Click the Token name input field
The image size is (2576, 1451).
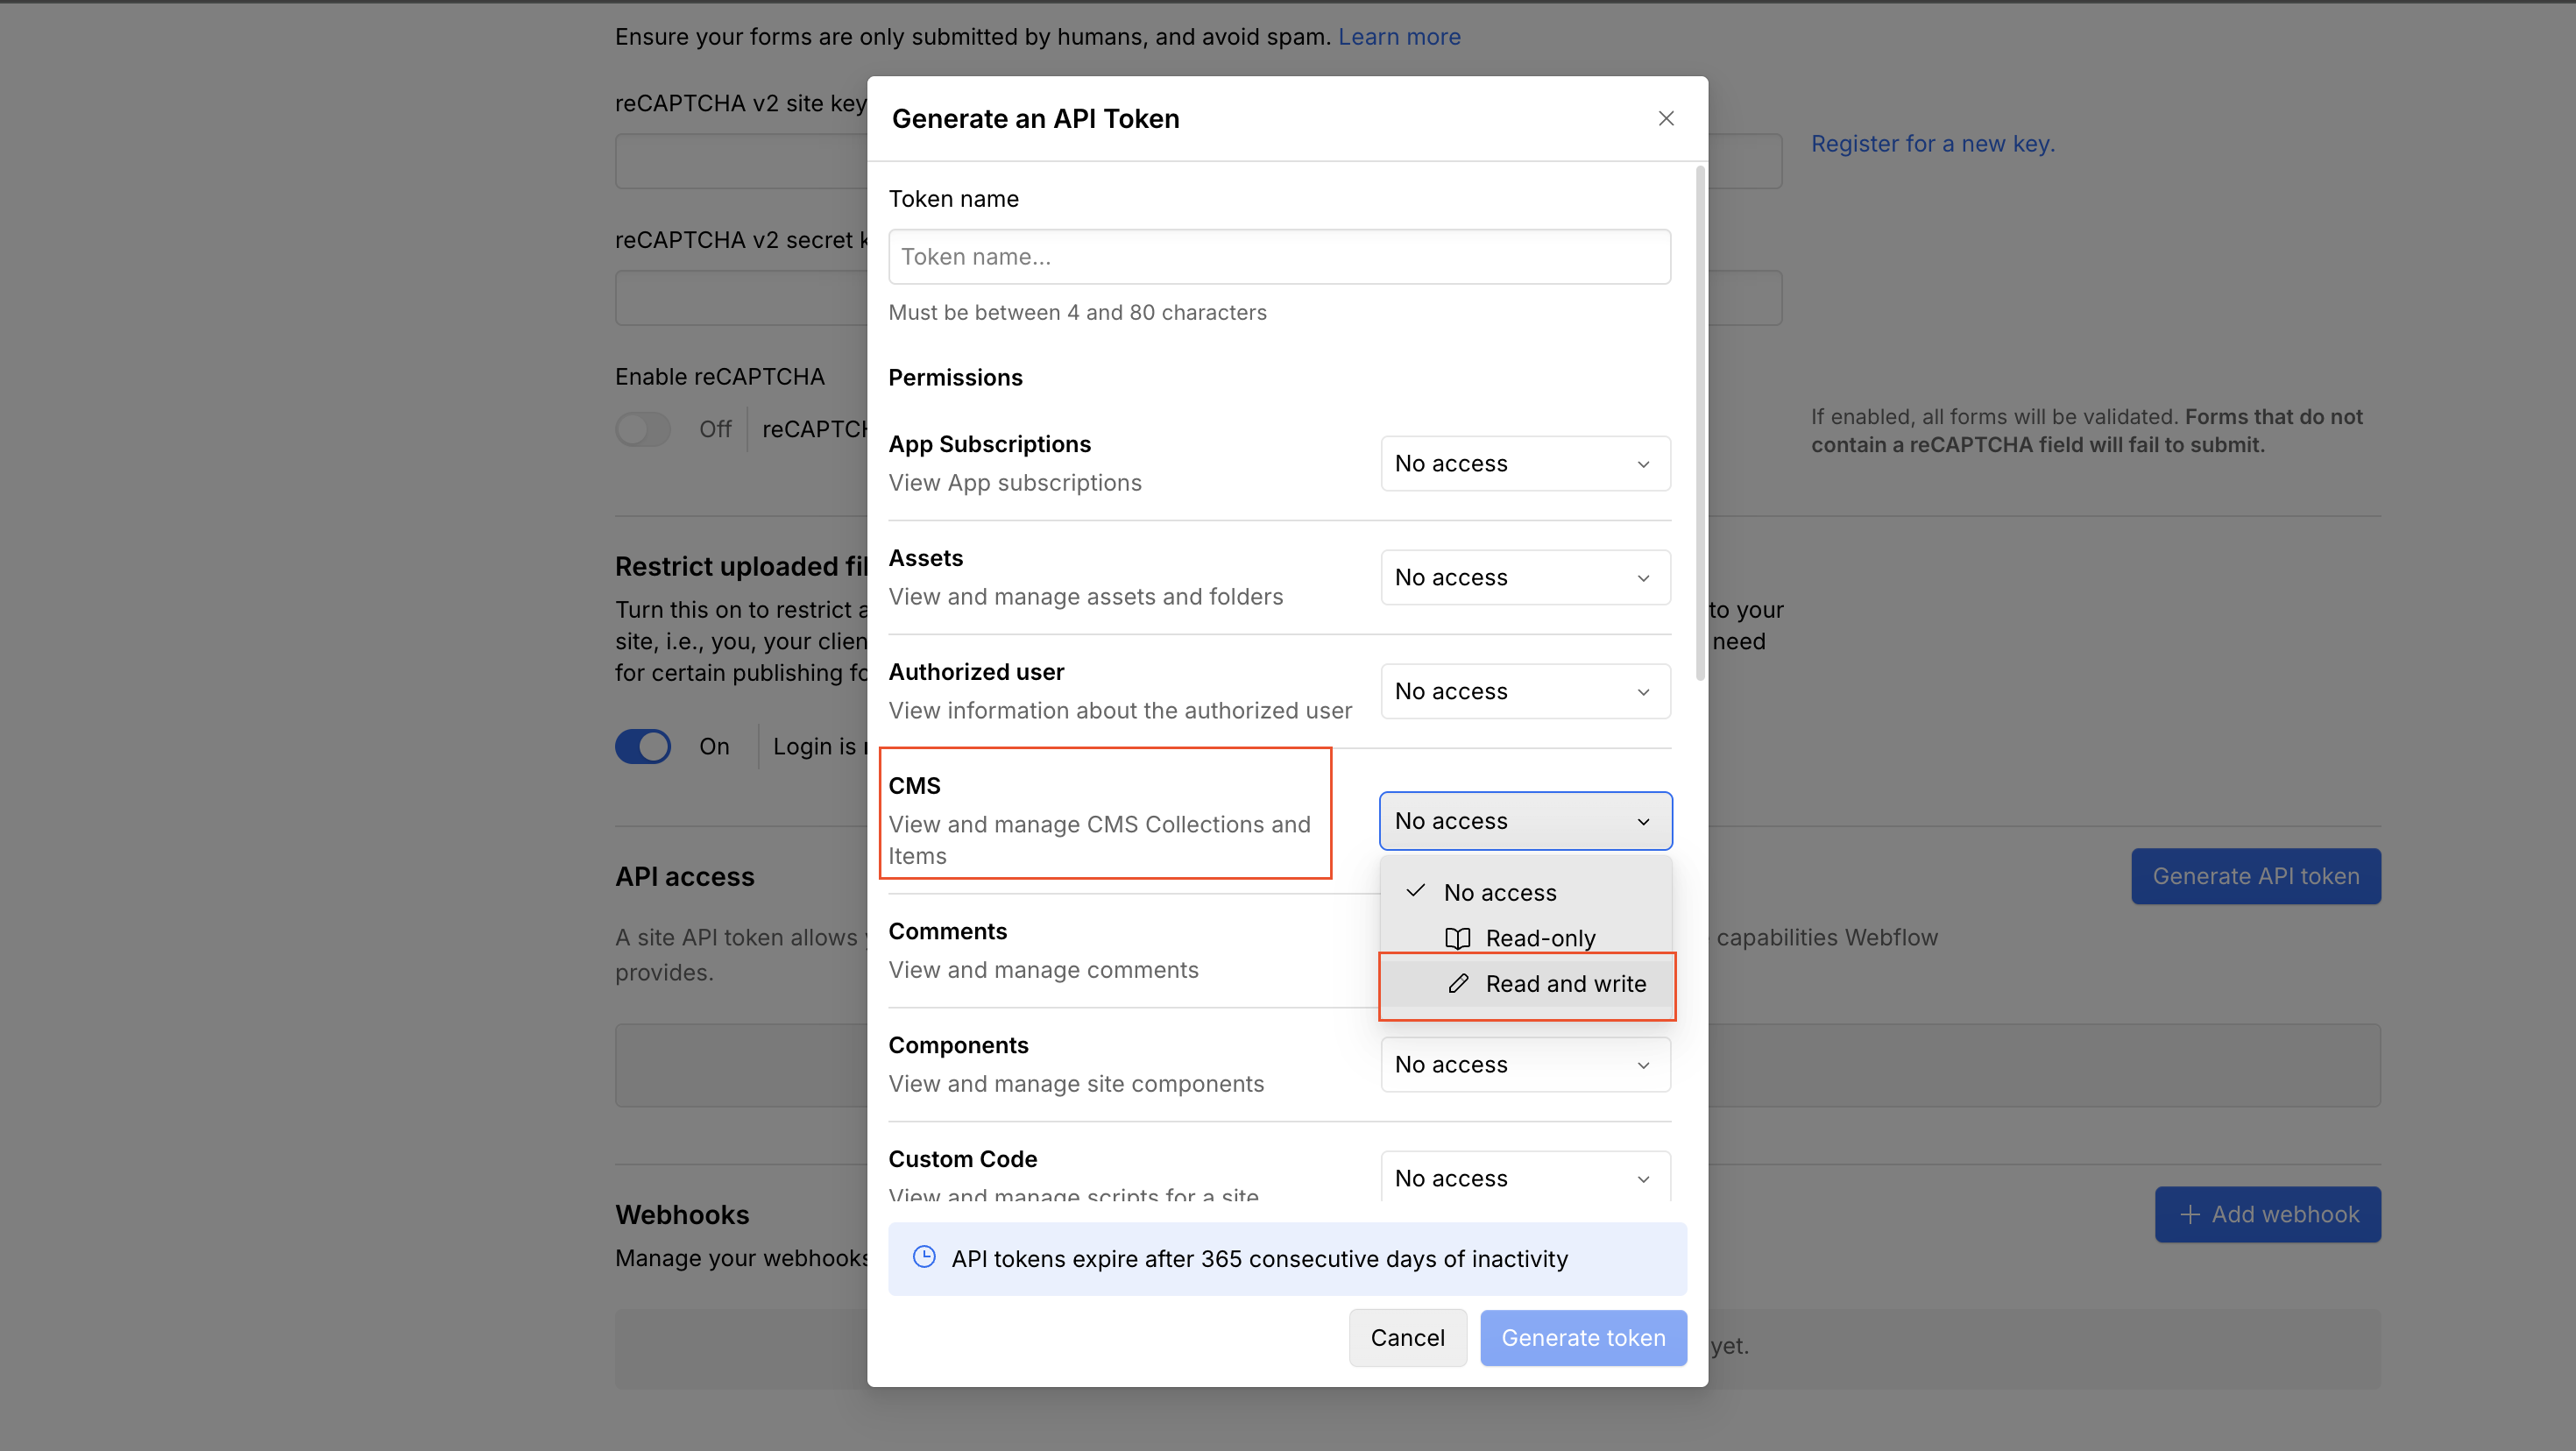tap(1279, 257)
